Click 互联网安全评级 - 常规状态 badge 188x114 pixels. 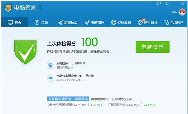click(x=68, y=99)
